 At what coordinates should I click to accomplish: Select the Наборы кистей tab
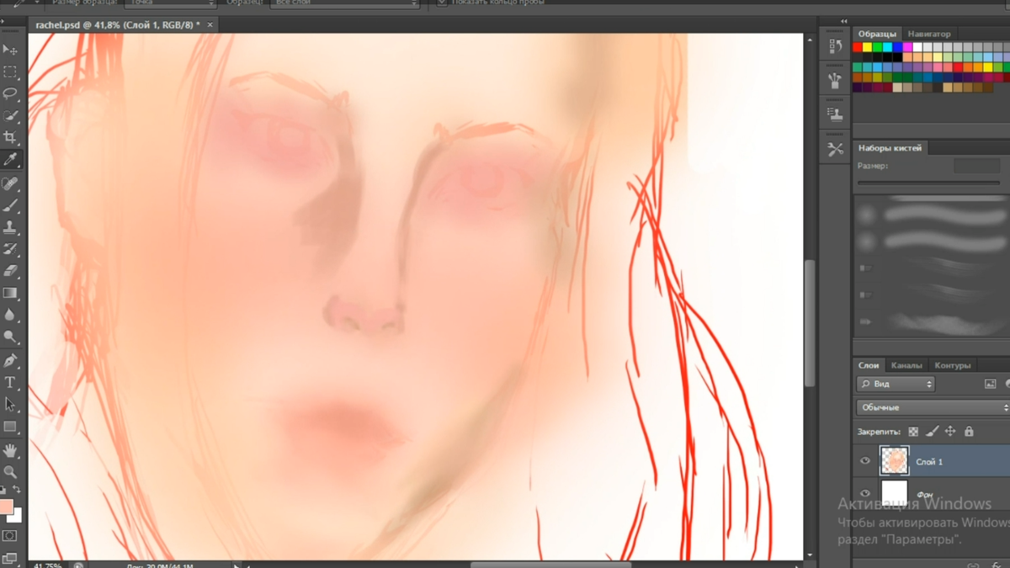pos(890,148)
